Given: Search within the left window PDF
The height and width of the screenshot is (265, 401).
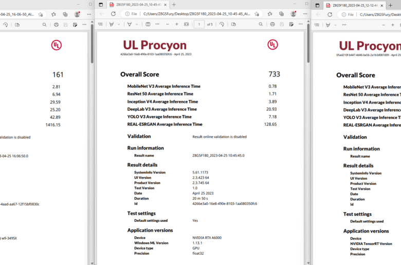Looking at the screenshot, I should point(45,25).
